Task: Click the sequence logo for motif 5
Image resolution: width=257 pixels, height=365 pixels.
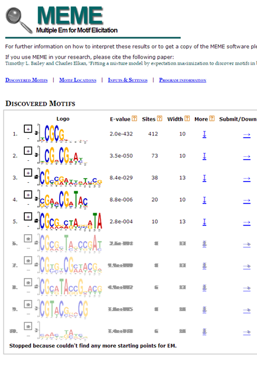Action: tap(70, 221)
